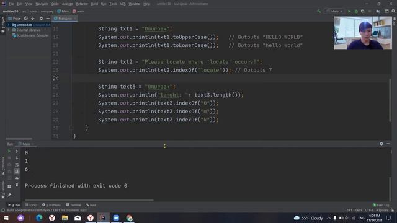Open Run panel settings gear icon

pyautogui.click(x=381, y=144)
